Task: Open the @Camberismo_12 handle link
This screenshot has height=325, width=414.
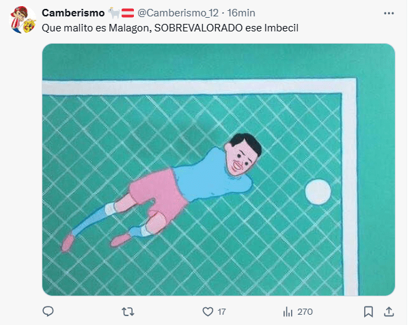Action: 178,13
